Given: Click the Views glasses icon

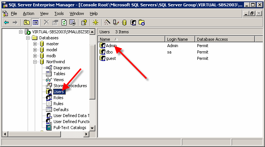Looking at the screenshot, I should [x=49, y=80].
